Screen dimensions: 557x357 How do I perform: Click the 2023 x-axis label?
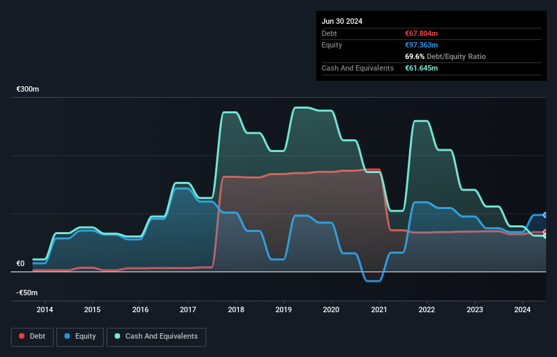coord(475,309)
